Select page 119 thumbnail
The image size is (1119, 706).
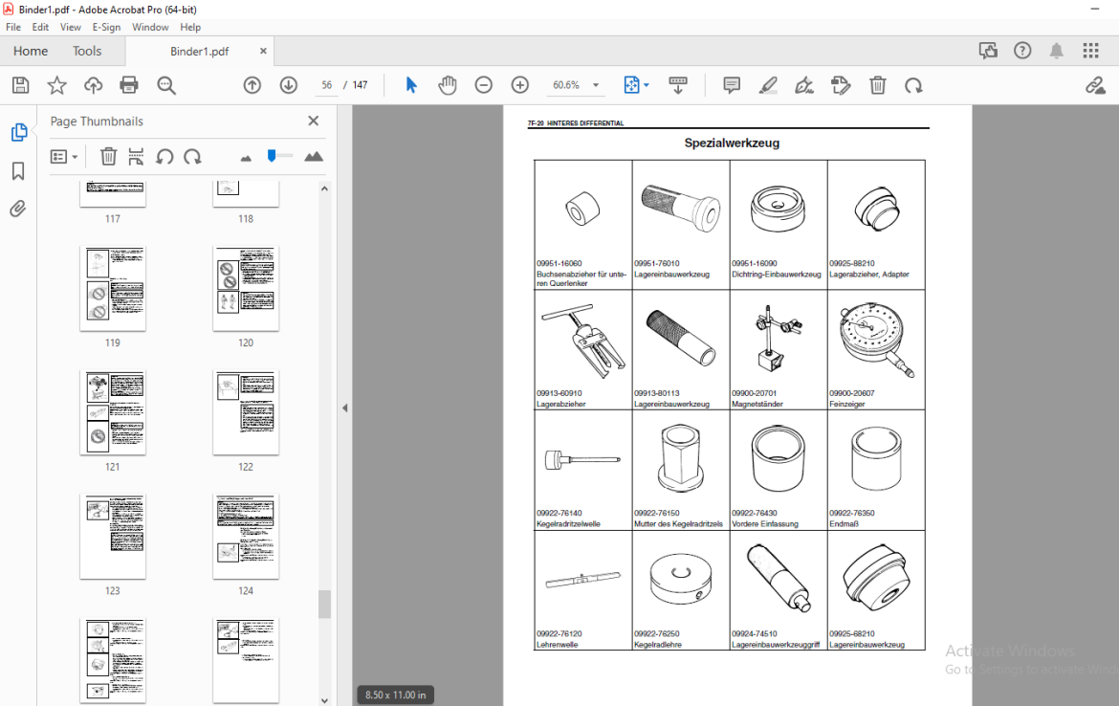[113, 288]
